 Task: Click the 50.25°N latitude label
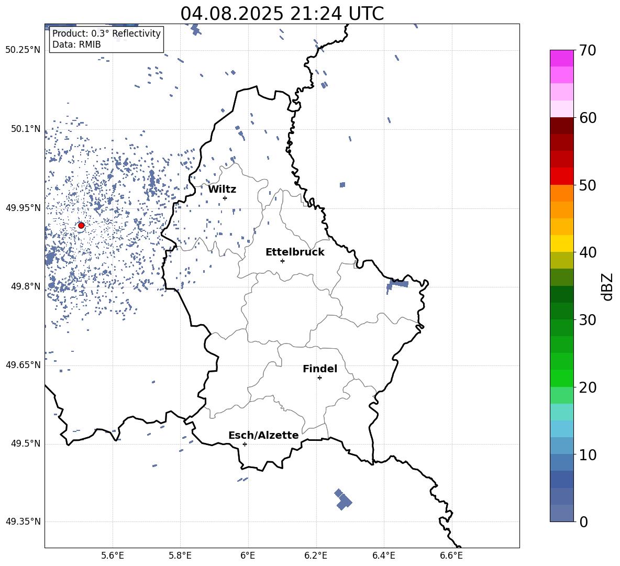coord(23,50)
